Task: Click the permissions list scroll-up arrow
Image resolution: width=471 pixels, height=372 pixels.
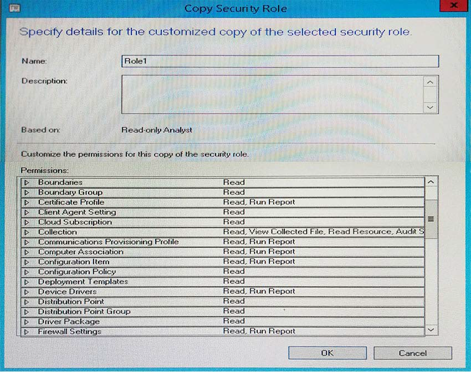Action: click(x=431, y=182)
